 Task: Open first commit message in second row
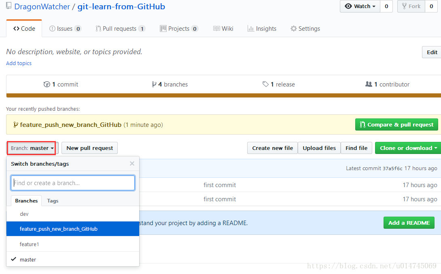[x=220, y=199]
